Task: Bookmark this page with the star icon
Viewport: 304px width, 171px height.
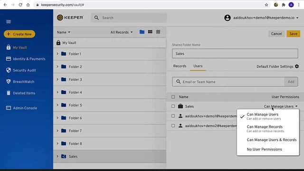Action: tap(266, 5)
